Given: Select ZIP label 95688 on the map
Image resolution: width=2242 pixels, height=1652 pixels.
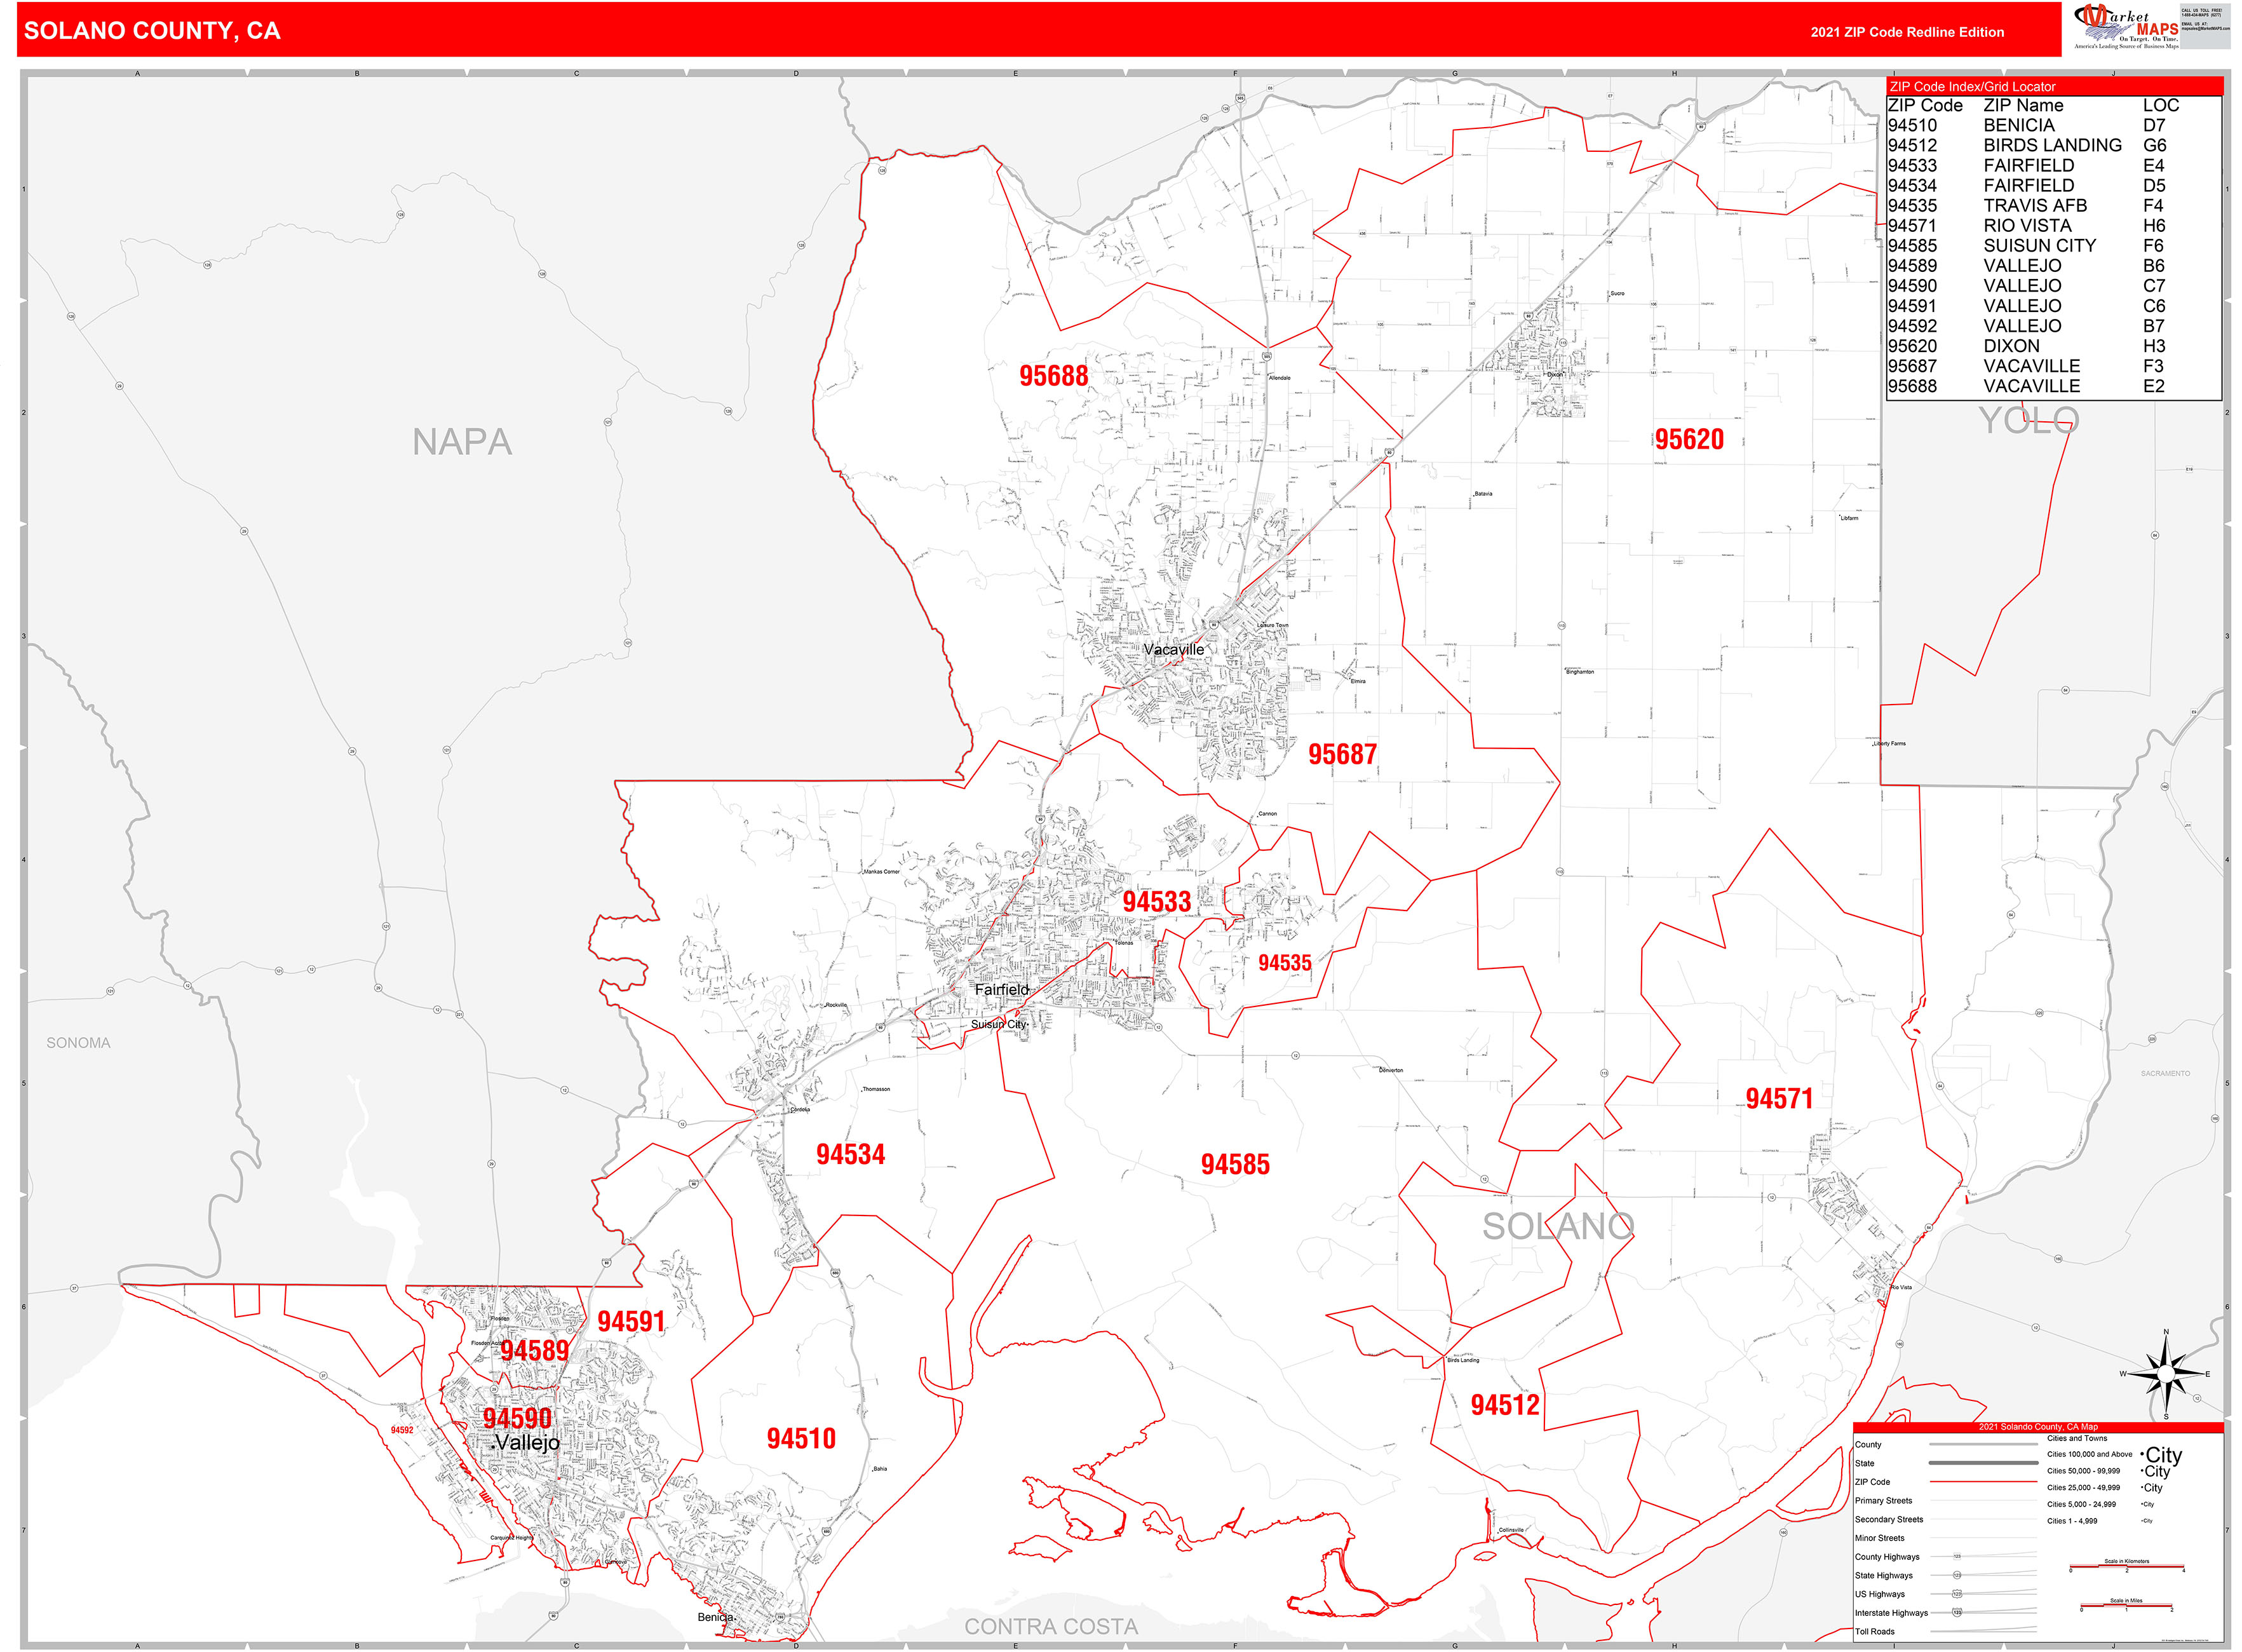Looking at the screenshot, I should (1053, 376).
